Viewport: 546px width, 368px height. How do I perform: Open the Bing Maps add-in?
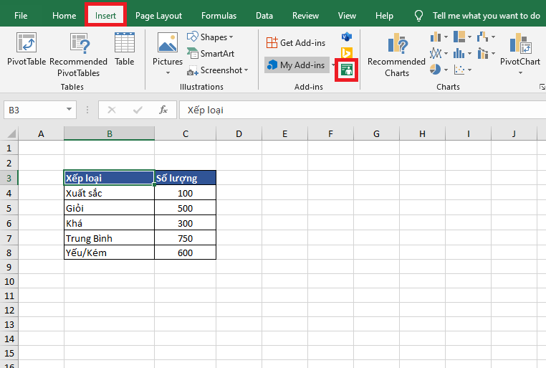tap(347, 52)
